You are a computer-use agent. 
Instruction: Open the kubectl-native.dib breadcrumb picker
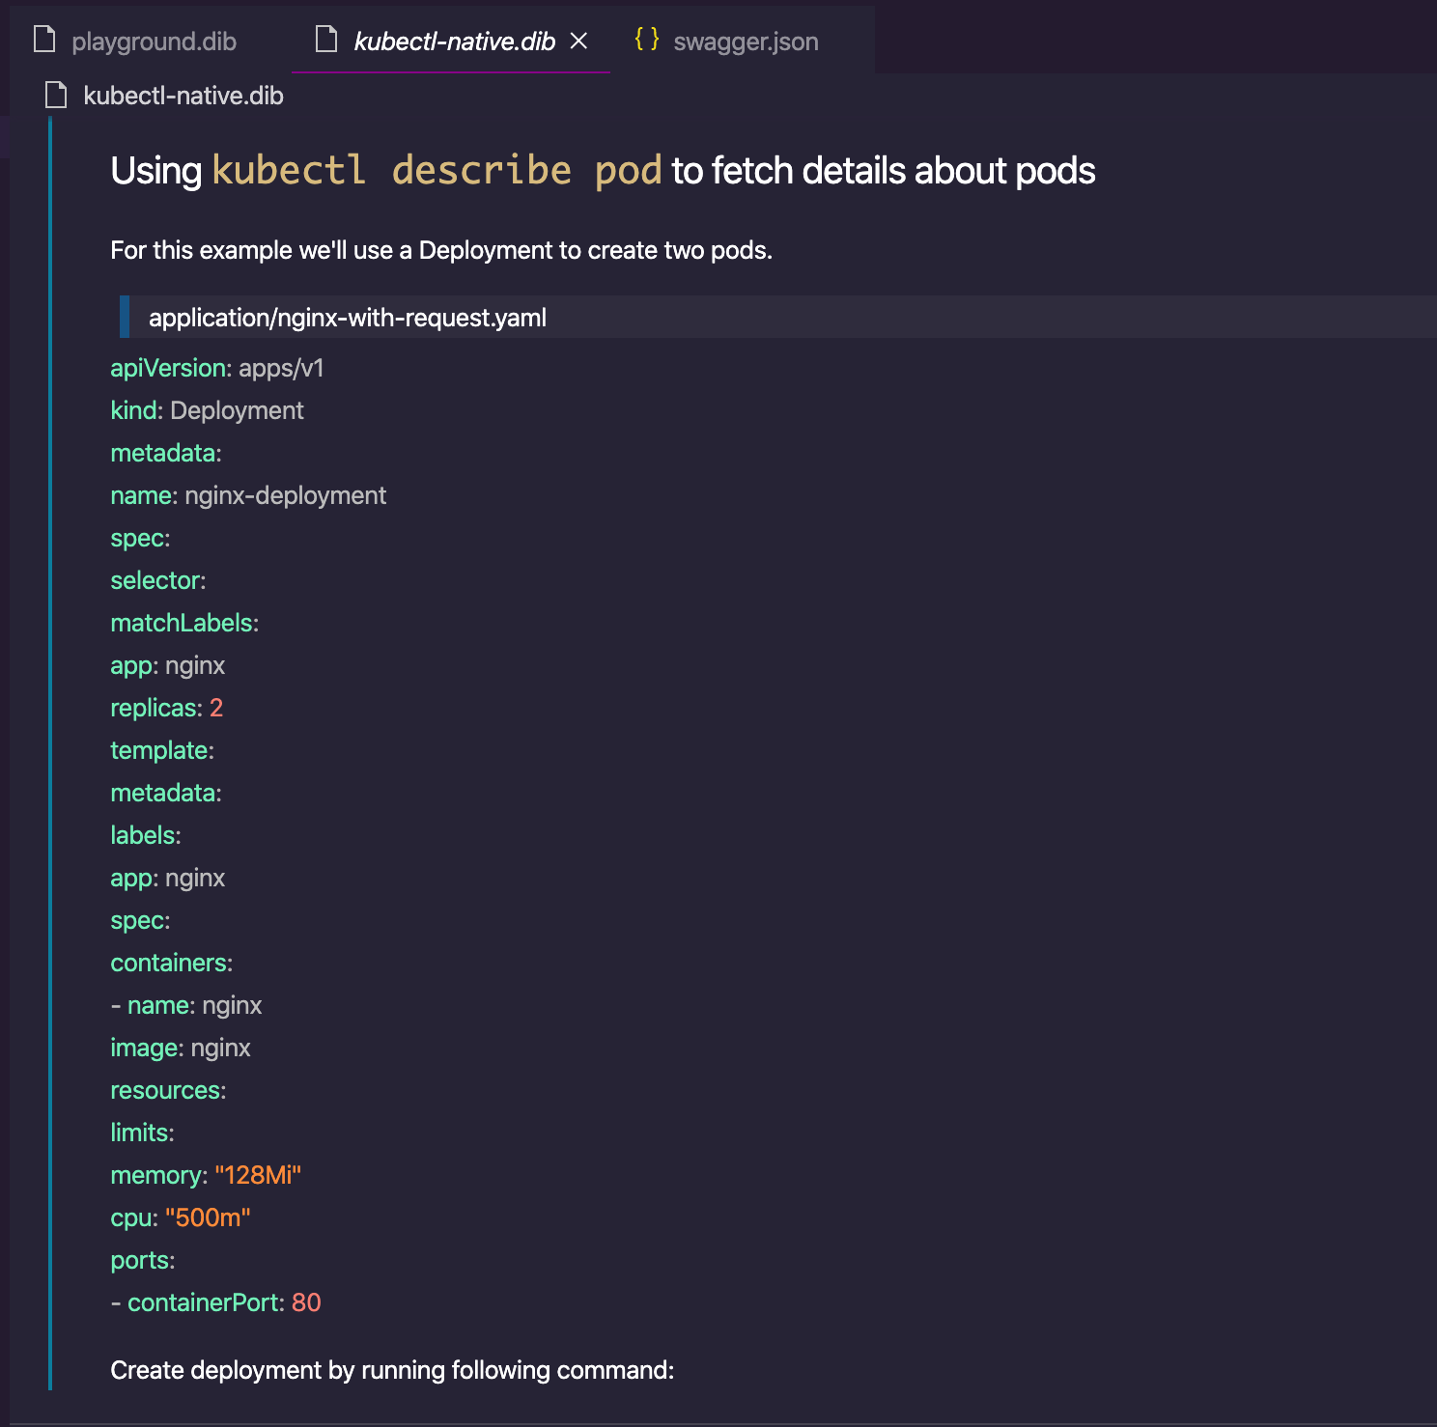183,95
